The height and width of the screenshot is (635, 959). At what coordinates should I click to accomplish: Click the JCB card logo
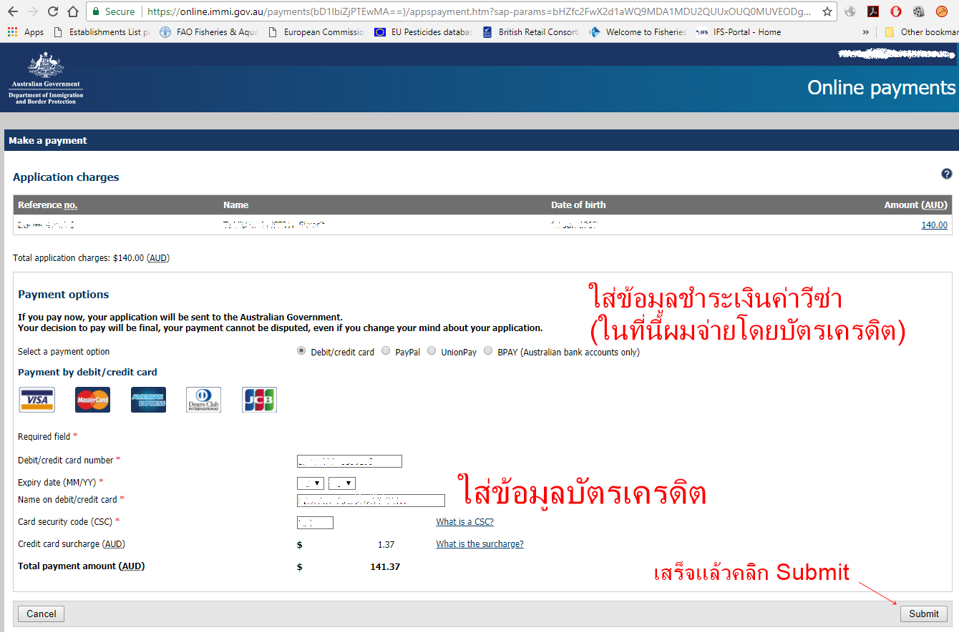[x=259, y=400]
